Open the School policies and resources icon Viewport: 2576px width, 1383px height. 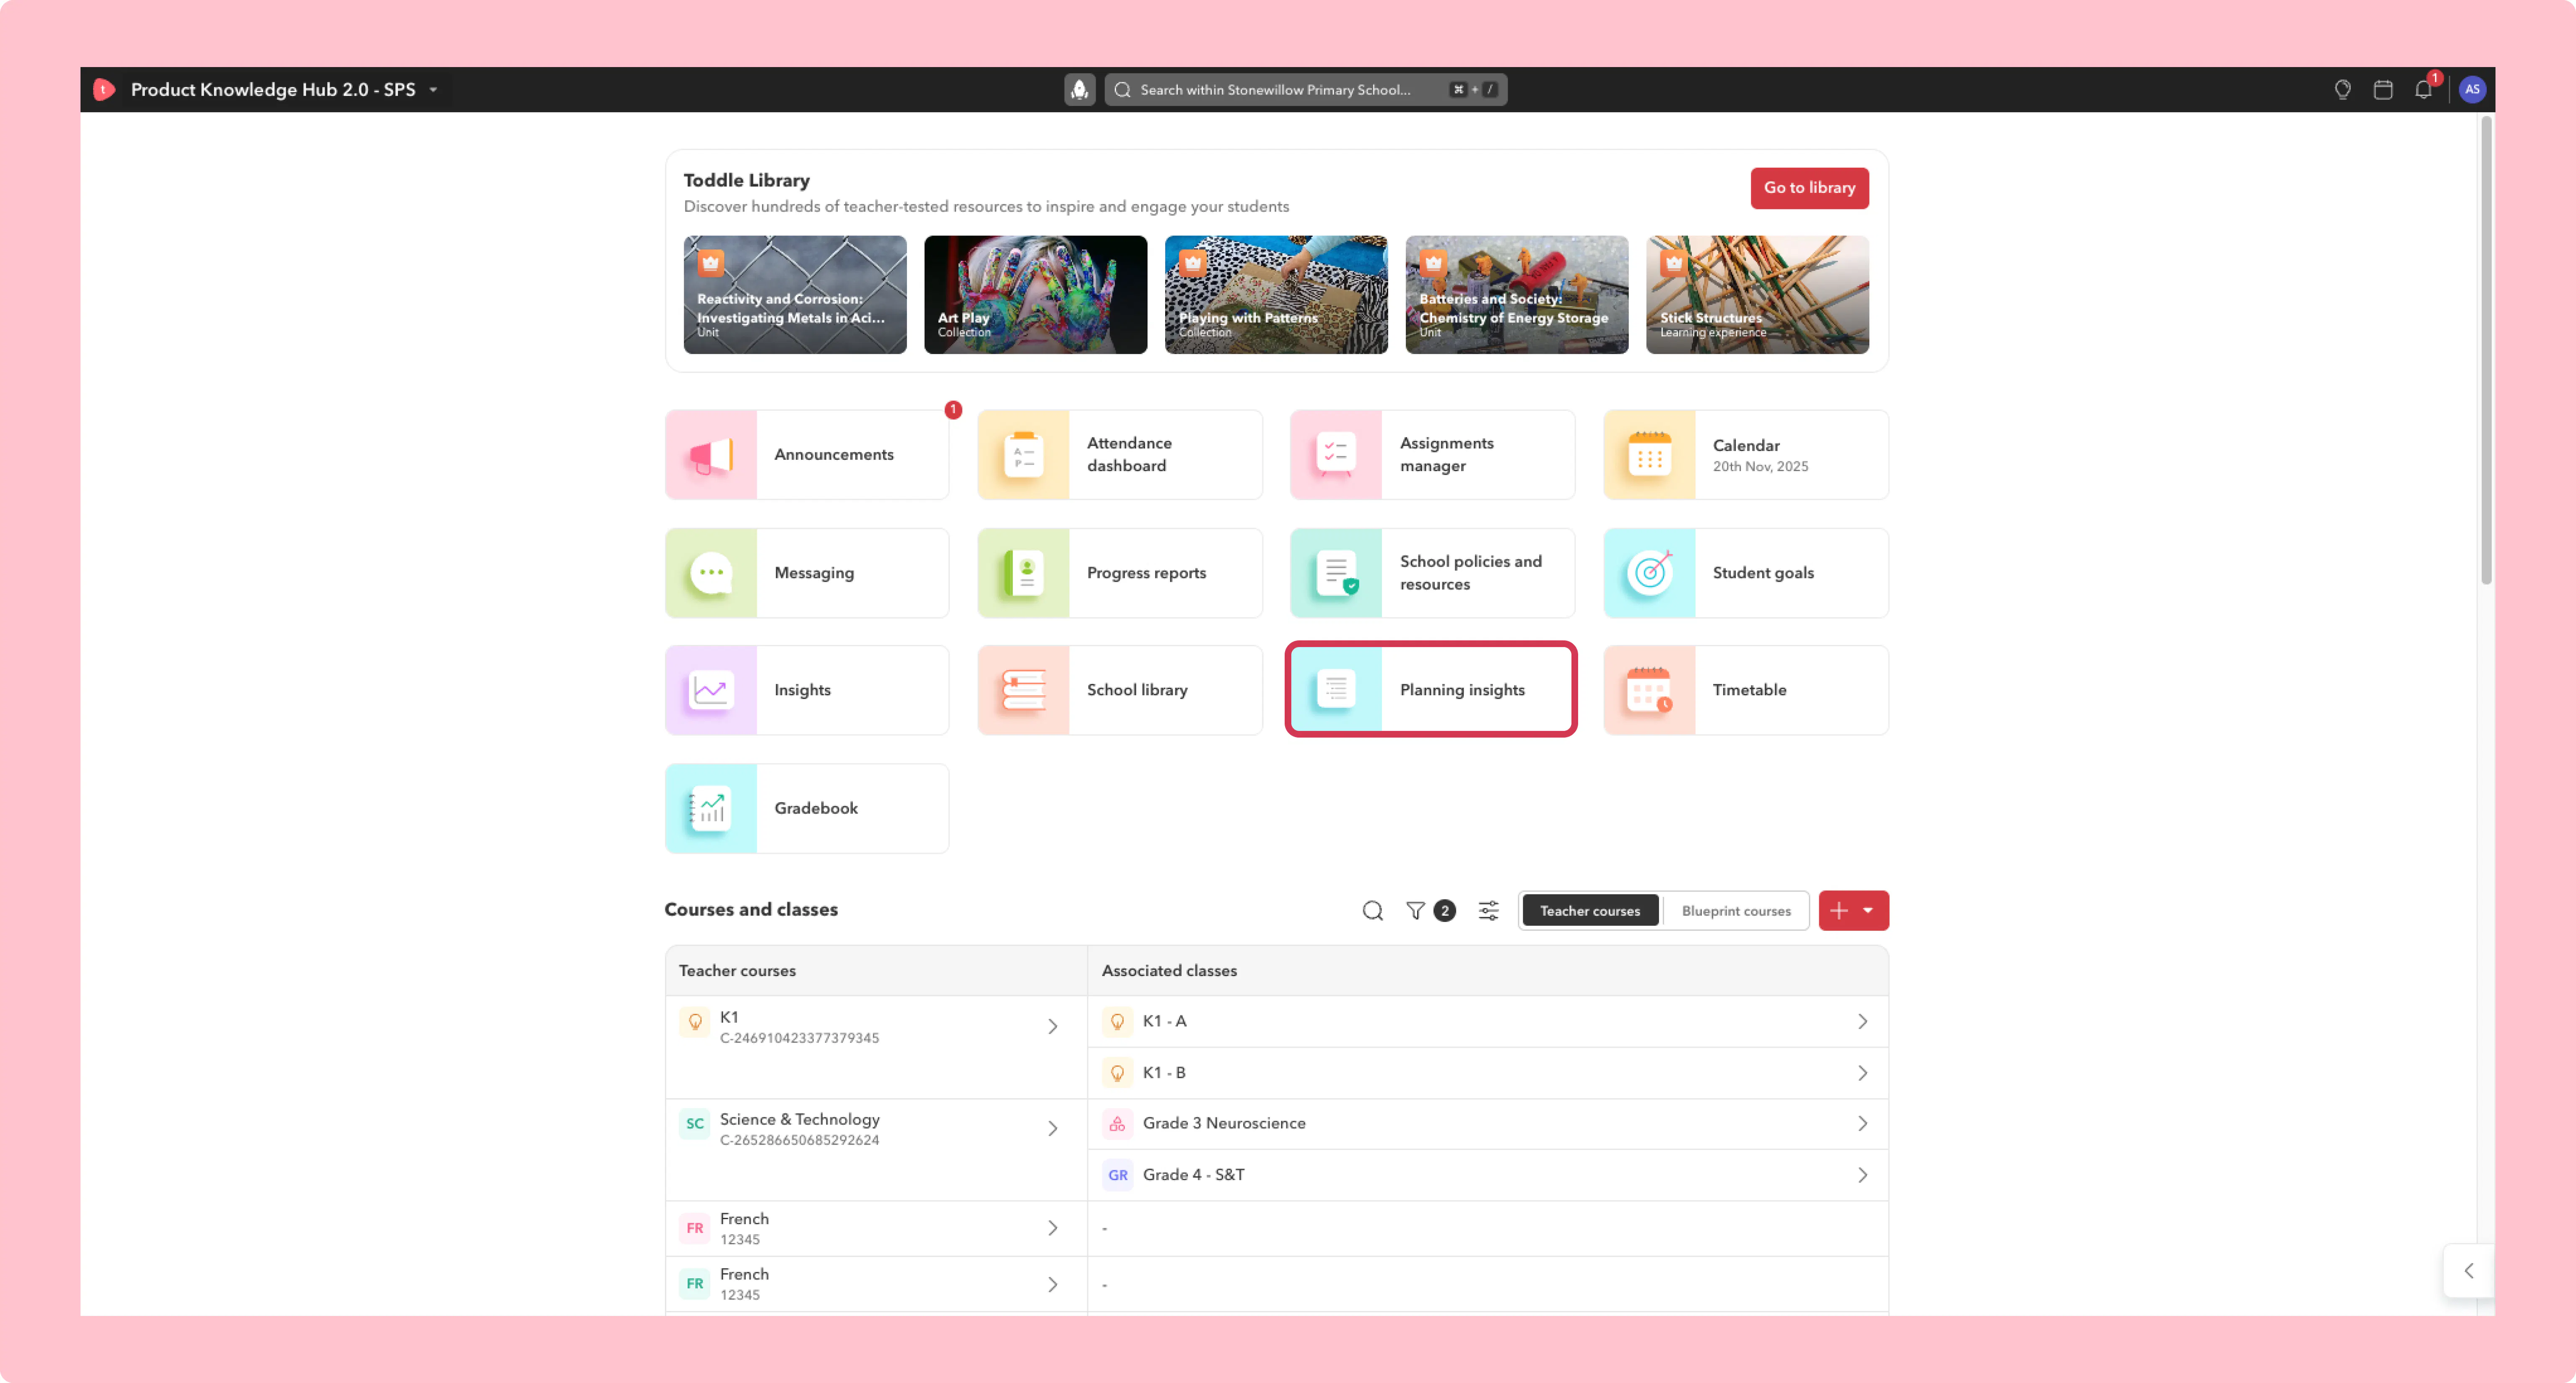(x=1336, y=574)
